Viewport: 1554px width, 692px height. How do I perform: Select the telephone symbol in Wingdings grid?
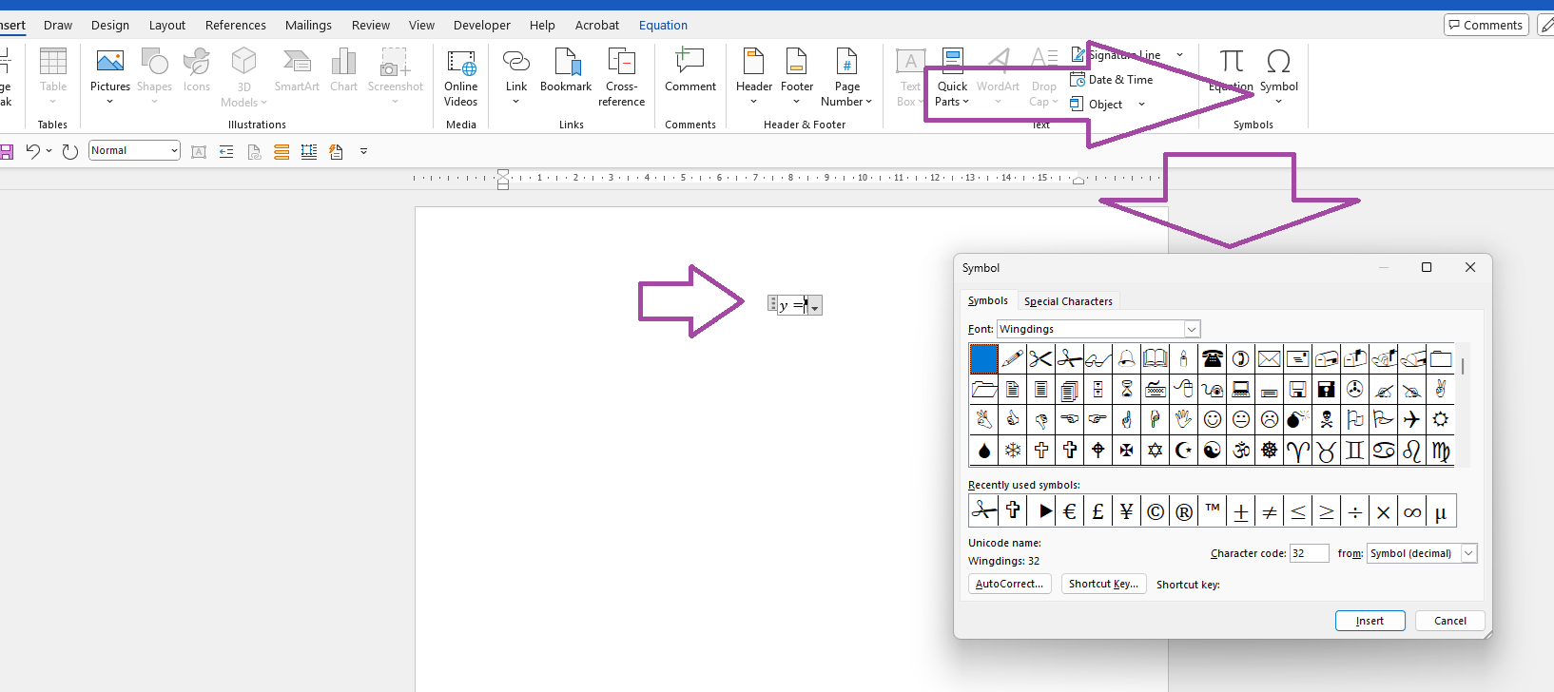1213,358
